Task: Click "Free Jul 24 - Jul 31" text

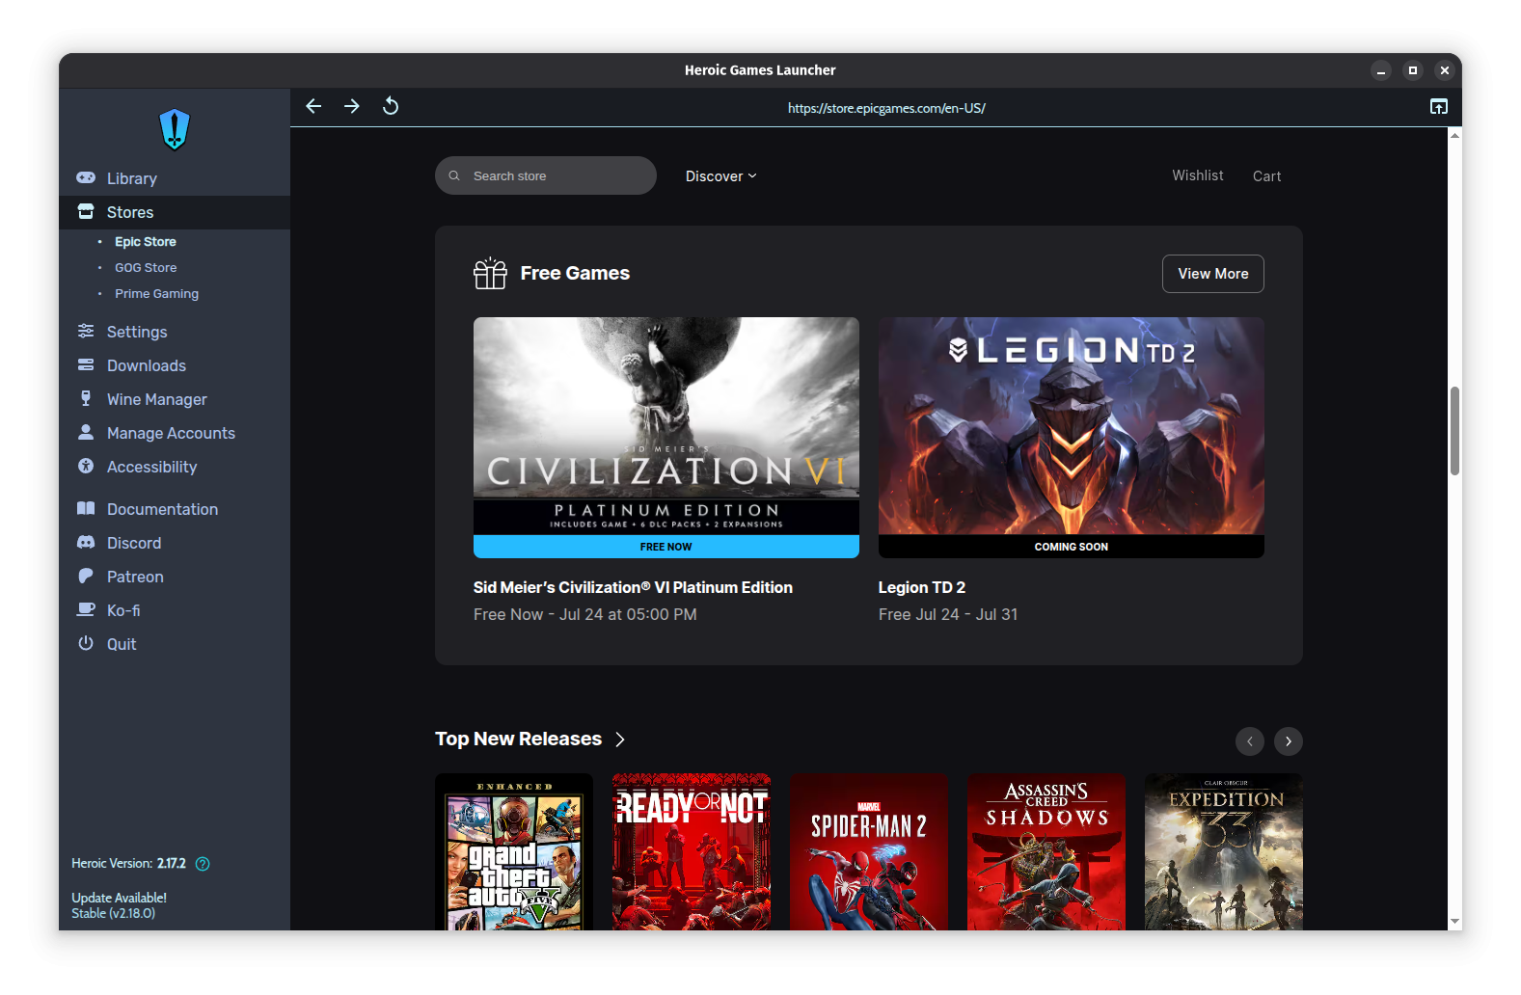Action: point(948,614)
